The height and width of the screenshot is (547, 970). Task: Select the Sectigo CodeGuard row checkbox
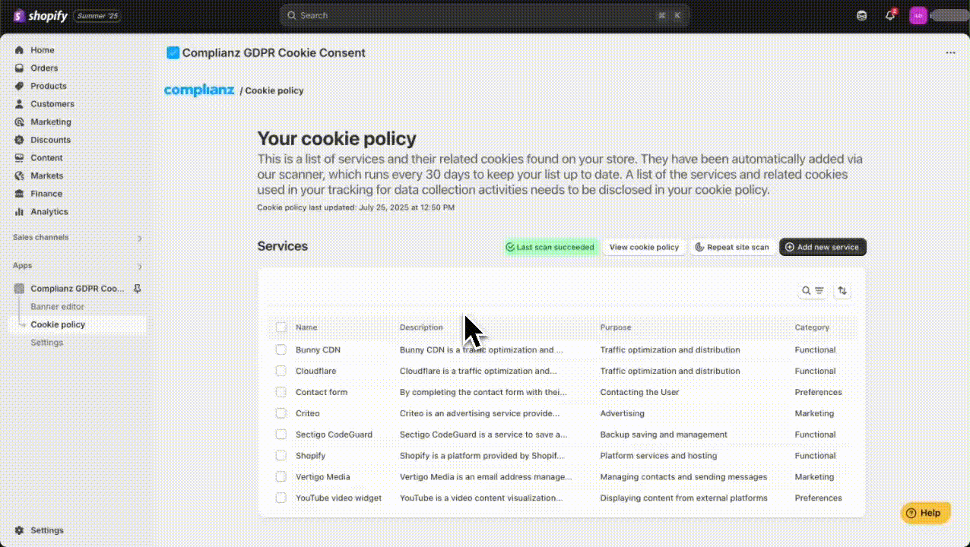[x=281, y=435]
